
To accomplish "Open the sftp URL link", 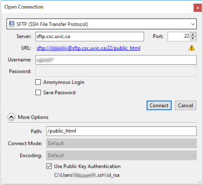I will 89,48.
